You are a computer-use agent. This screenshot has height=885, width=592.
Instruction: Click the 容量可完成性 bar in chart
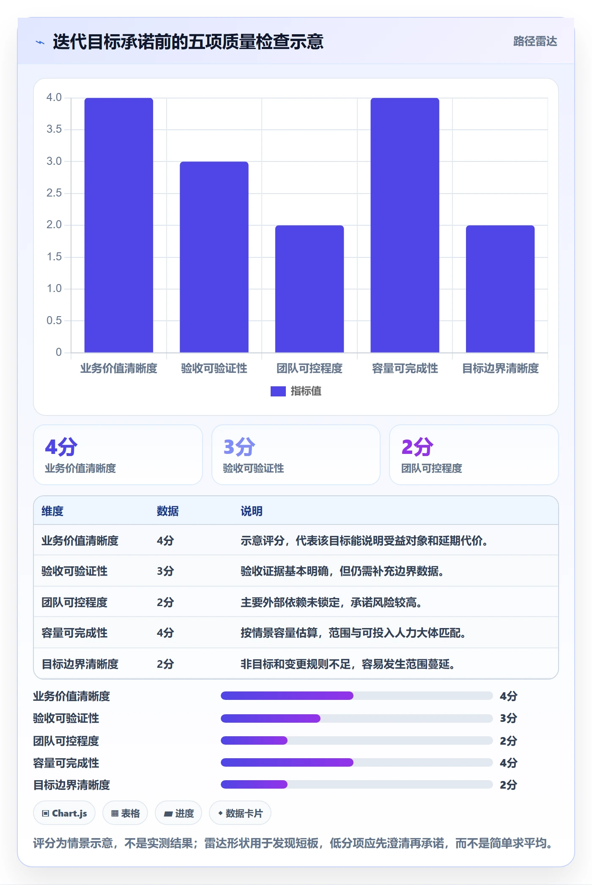(x=405, y=225)
